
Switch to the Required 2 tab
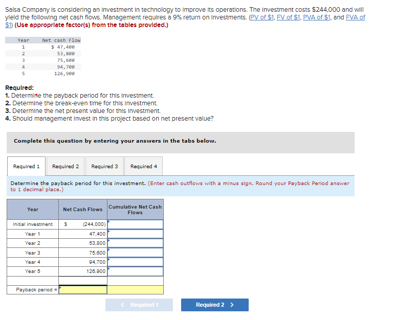65,167
